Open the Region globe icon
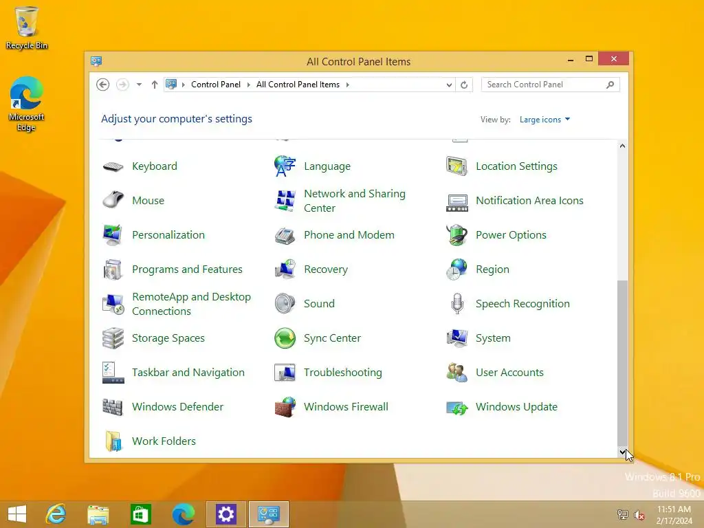The width and height of the screenshot is (704, 528). click(x=456, y=269)
